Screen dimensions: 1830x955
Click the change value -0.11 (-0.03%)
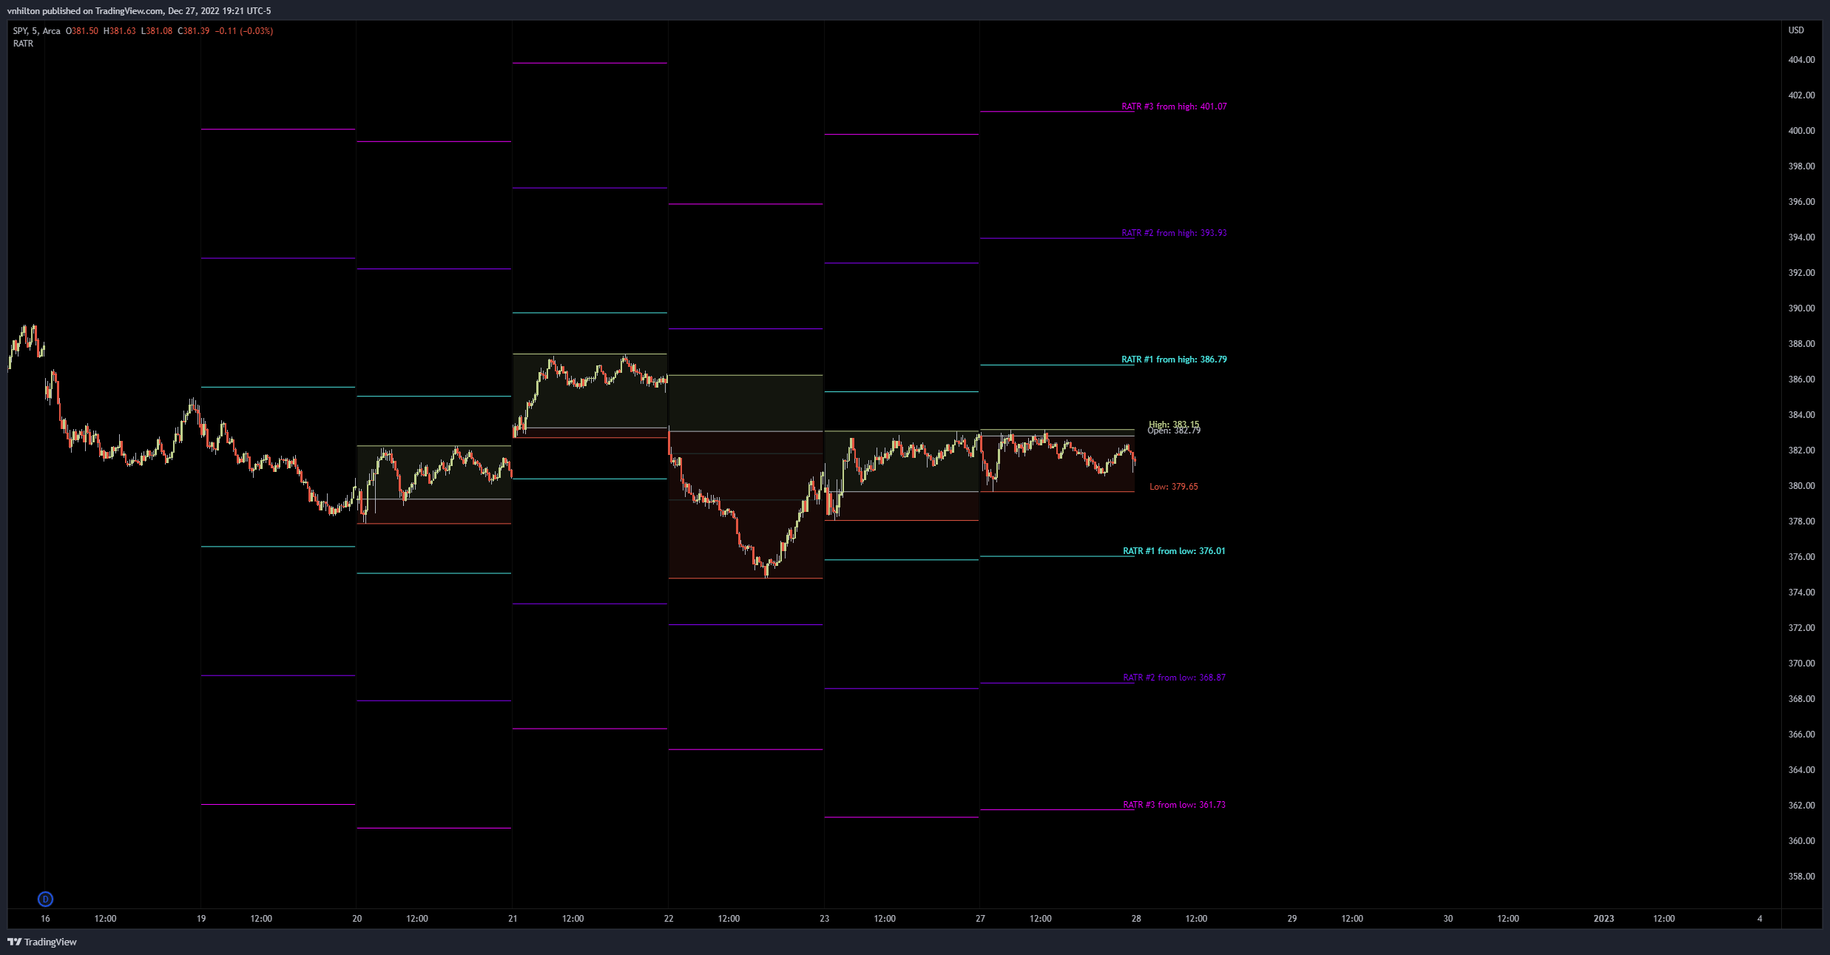244,31
